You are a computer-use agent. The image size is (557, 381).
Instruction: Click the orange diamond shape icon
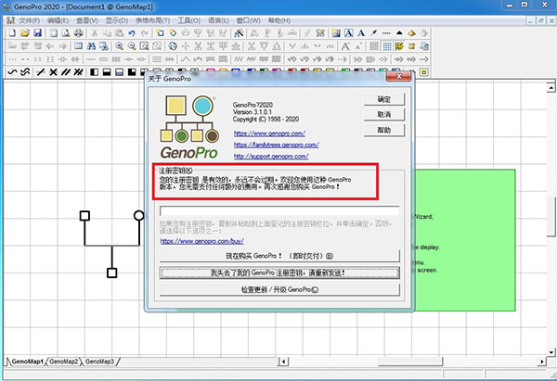411,33
